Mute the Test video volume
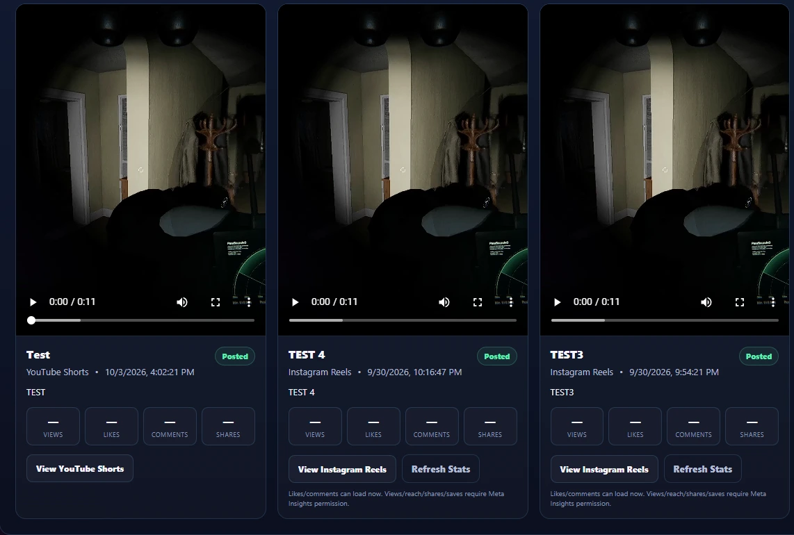794x535 pixels. [181, 302]
